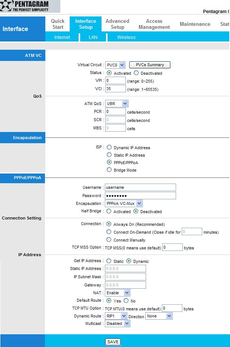Click the Username input field
This screenshot has height=347, width=230.
[140, 187]
